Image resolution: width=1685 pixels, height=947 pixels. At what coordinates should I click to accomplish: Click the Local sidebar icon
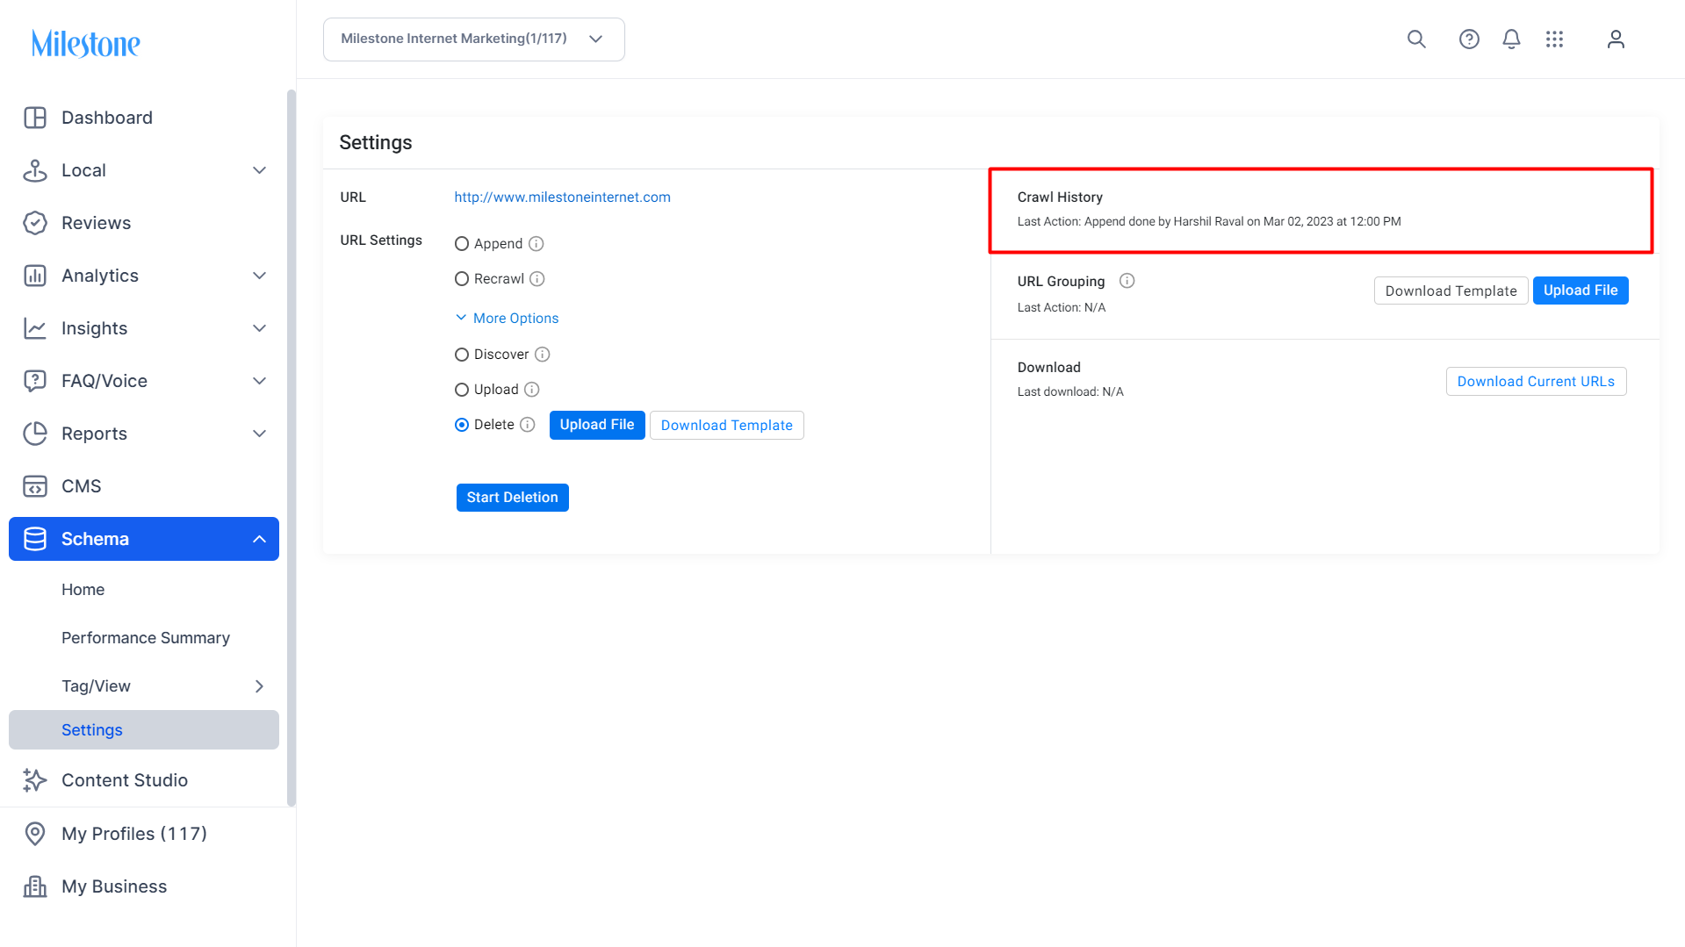(35, 170)
